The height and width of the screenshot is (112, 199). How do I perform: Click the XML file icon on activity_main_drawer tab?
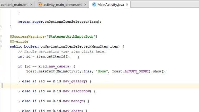(x=40, y=4)
